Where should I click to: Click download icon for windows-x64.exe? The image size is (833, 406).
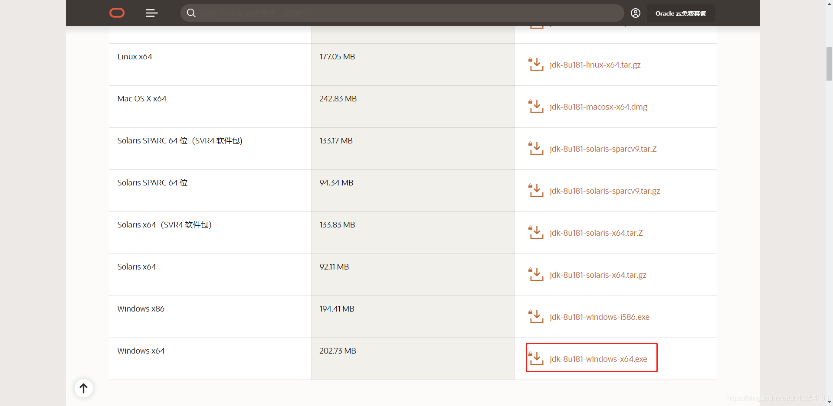(536, 358)
